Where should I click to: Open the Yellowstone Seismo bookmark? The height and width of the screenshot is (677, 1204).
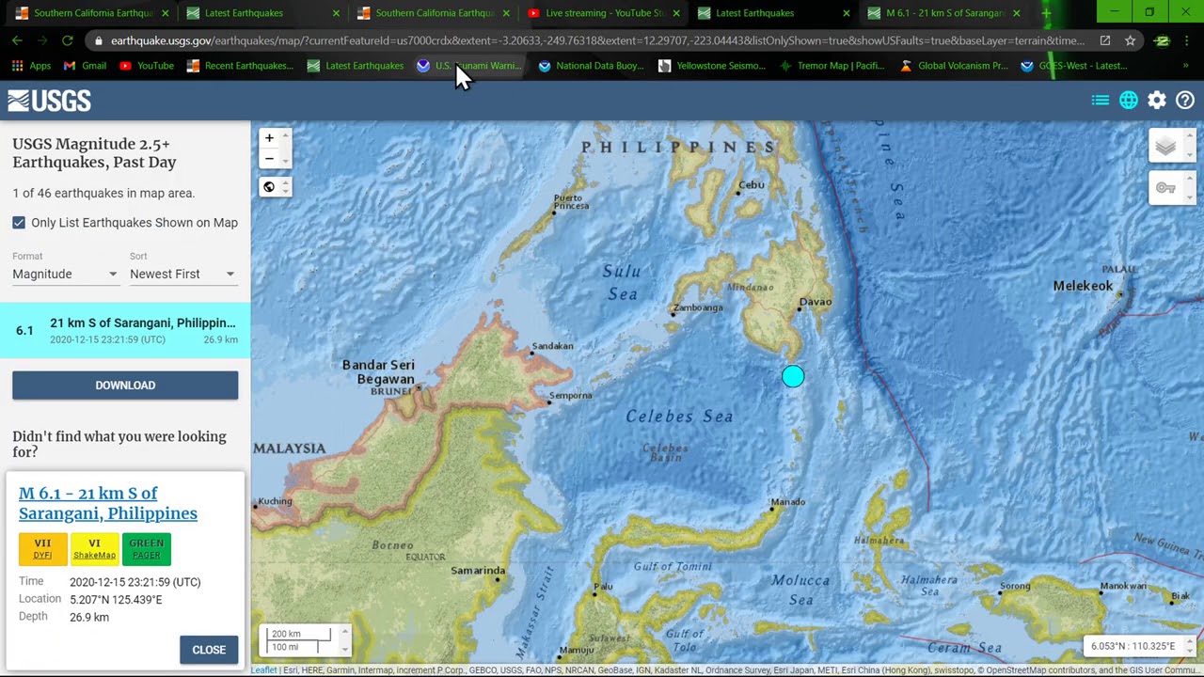click(x=712, y=66)
